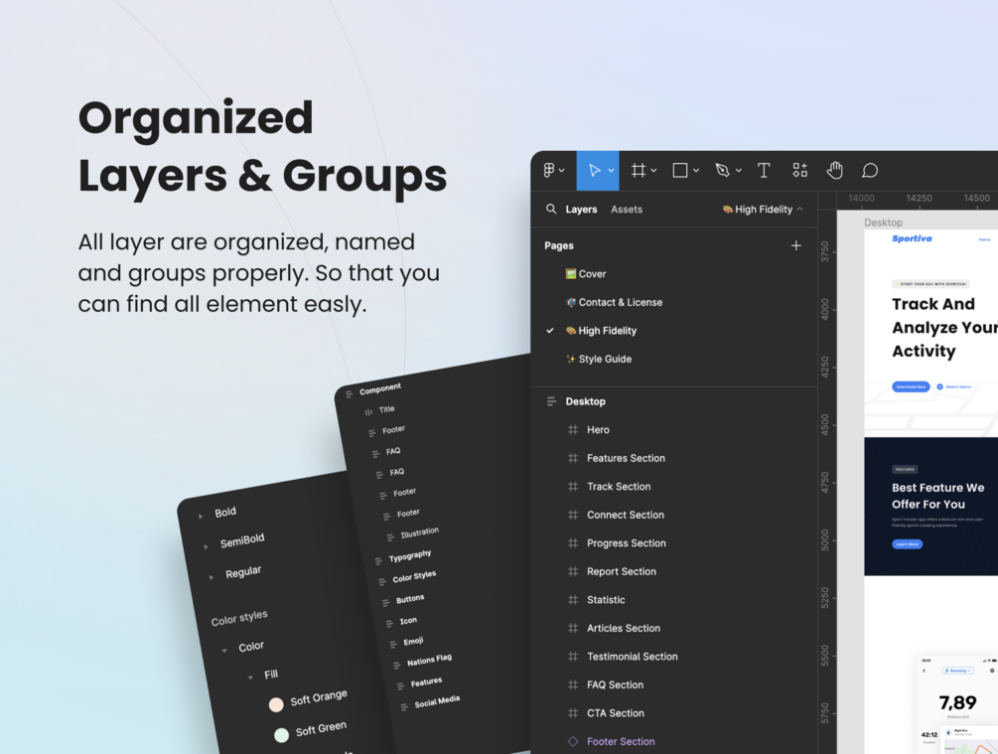Click frame icon beside Track Section
Image resolution: width=998 pixels, height=754 pixels.
click(573, 487)
